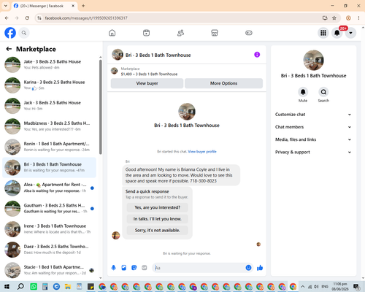
Task: Open Calculator from the taskbar
Action: (x=45, y=287)
